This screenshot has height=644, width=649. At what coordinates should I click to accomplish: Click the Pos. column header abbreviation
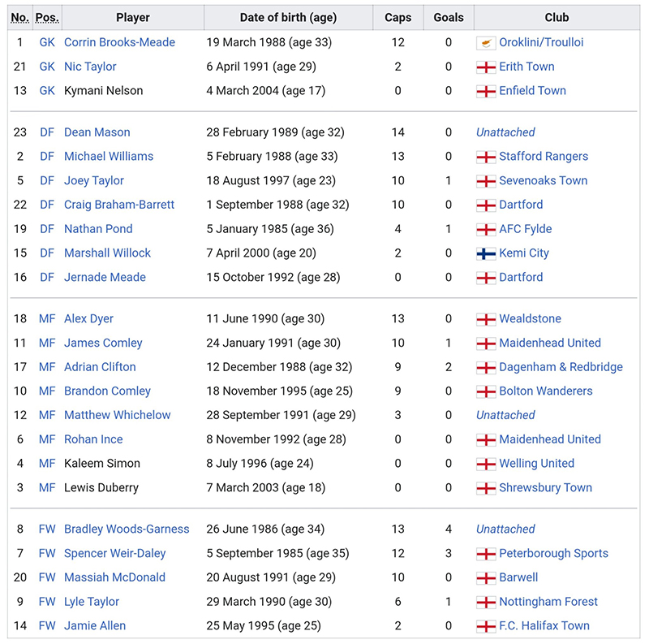click(x=47, y=17)
